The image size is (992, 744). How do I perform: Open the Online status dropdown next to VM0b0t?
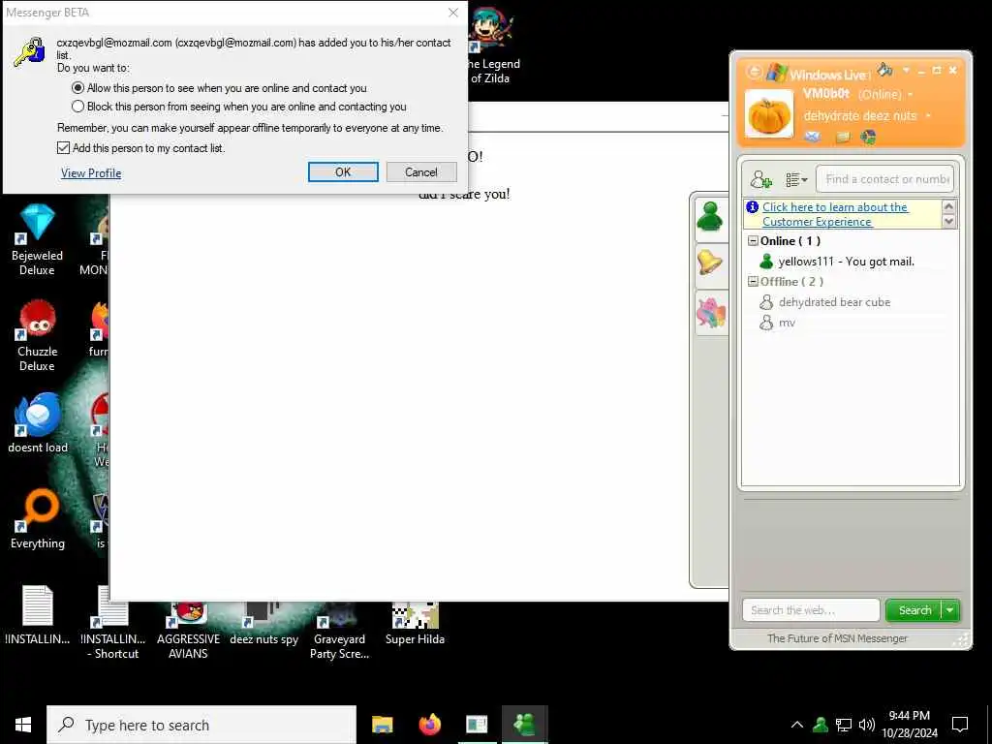click(x=911, y=95)
